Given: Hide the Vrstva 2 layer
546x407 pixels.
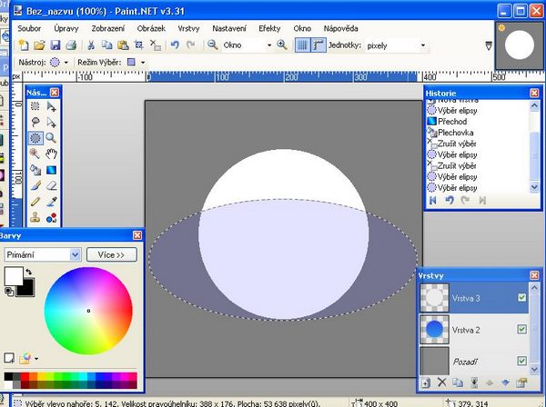Looking at the screenshot, I should point(521,328).
